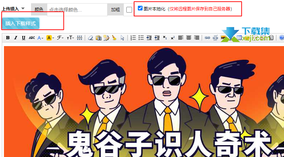
Task: Click the 插入下载样式 button
Action: [21, 23]
